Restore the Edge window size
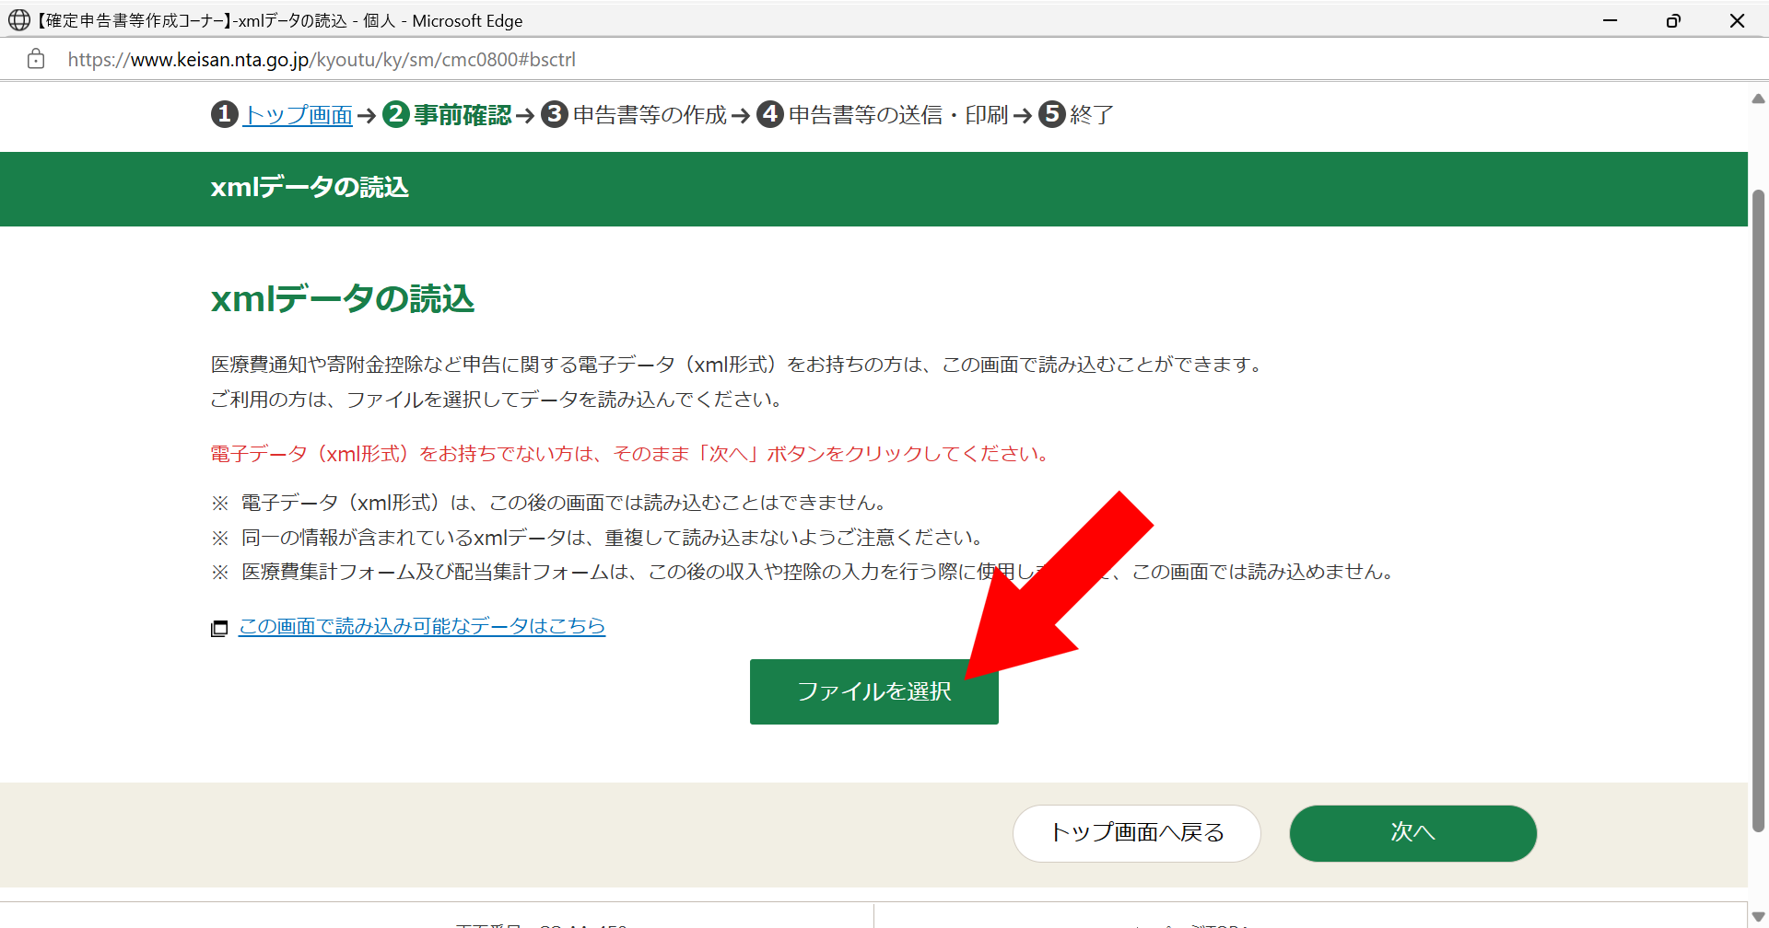1769x928 pixels. (1673, 20)
